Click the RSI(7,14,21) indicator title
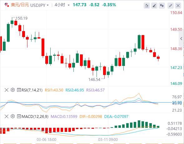The image size is (184, 144). 32,90
